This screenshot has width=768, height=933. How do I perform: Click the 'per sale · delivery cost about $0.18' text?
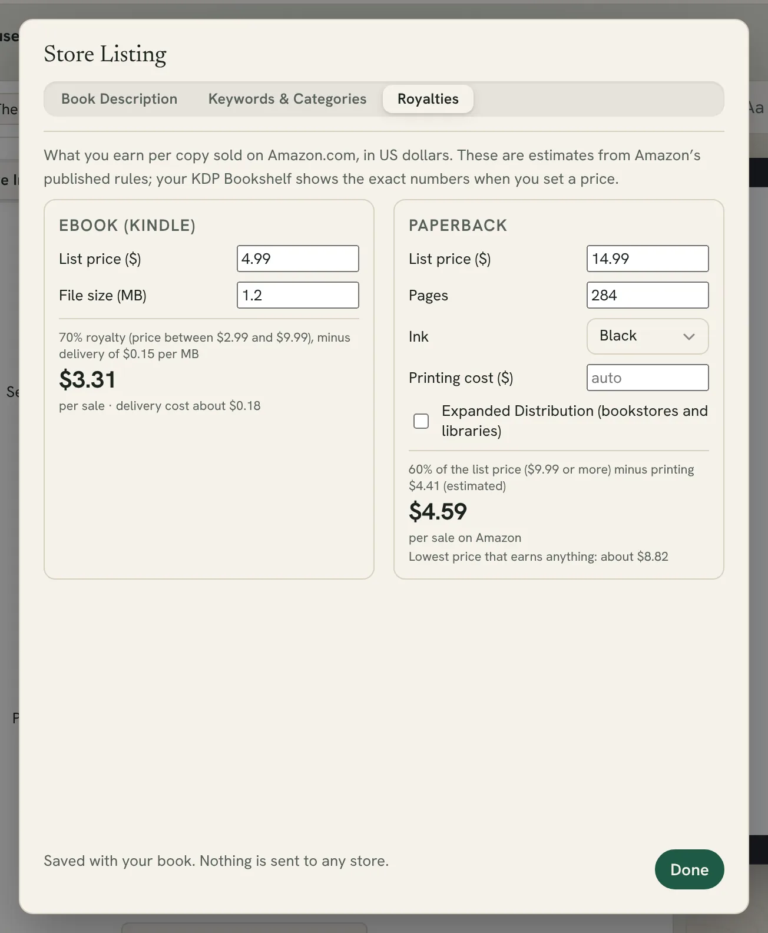tap(160, 406)
